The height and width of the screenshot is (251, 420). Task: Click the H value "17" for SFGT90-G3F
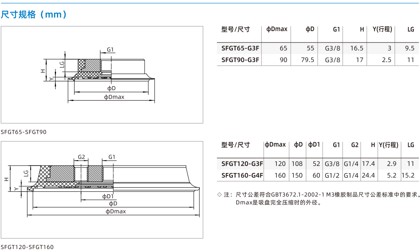coord(359,60)
